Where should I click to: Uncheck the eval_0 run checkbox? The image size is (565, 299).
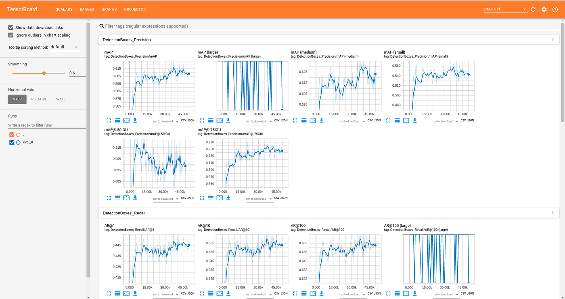12,142
